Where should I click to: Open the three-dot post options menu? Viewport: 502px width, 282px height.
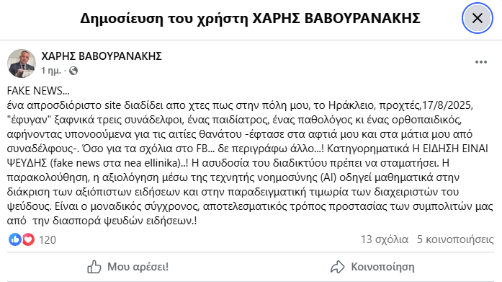pos(481,62)
